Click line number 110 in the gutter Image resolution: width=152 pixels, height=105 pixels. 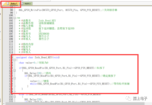pos(11,42)
